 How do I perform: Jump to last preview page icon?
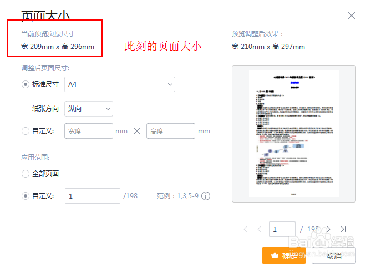[x=344, y=229]
